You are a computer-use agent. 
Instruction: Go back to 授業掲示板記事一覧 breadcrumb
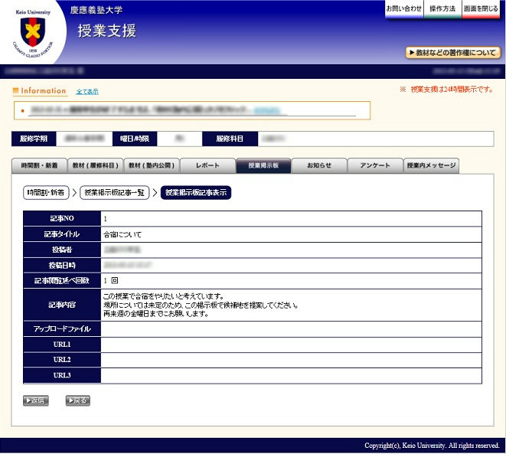coord(114,193)
